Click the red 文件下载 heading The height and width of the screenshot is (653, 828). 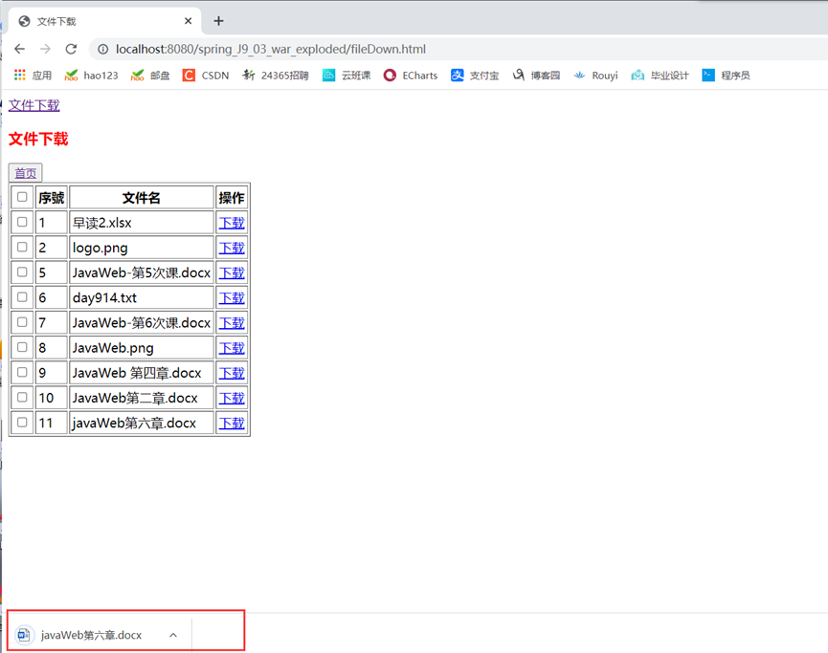(x=38, y=140)
